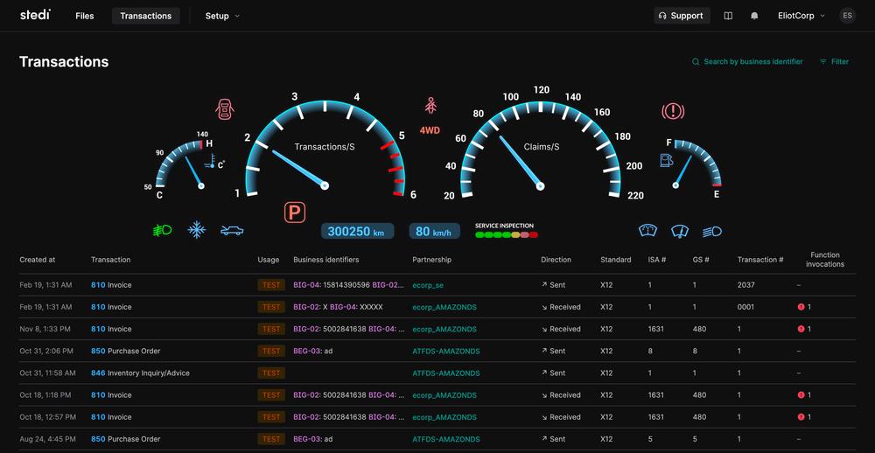875x453 pixels.
Task: Click the red parking P indicator
Action: coord(296,212)
